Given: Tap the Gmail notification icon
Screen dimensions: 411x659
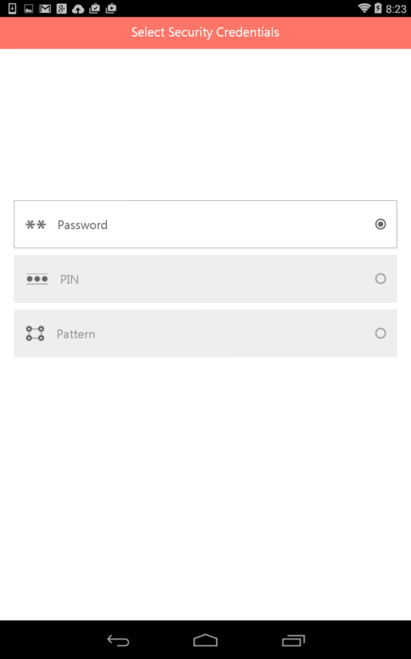Looking at the screenshot, I should pos(45,8).
